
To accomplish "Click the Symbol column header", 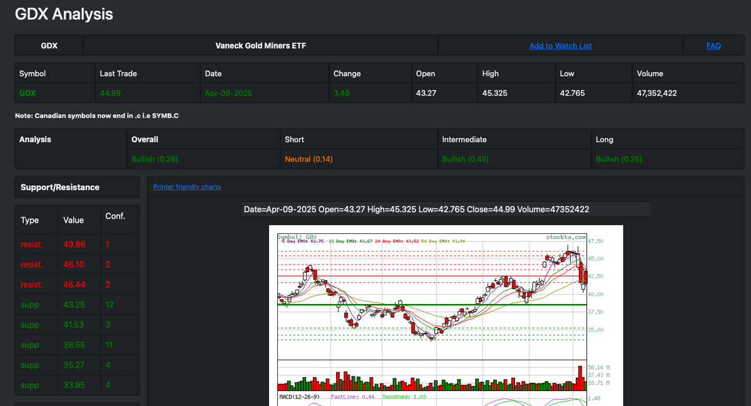I will pos(33,73).
